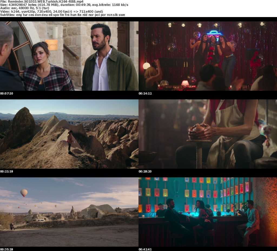Click the colorful bar scene thumbnail

click(x=208, y=212)
